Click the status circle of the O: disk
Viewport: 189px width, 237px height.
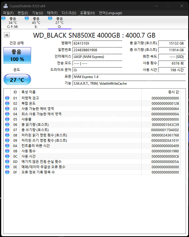(x=50, y=18)
